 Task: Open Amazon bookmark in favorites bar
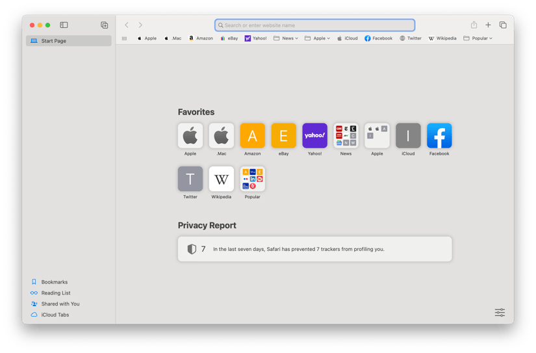pos(201,38)
